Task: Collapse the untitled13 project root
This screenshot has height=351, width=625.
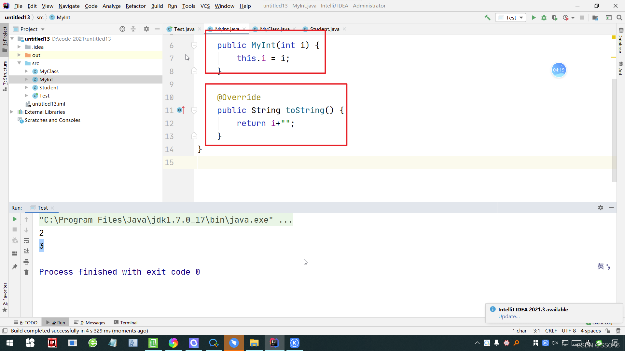Action: pyautogui.click(x=12, y=39)
